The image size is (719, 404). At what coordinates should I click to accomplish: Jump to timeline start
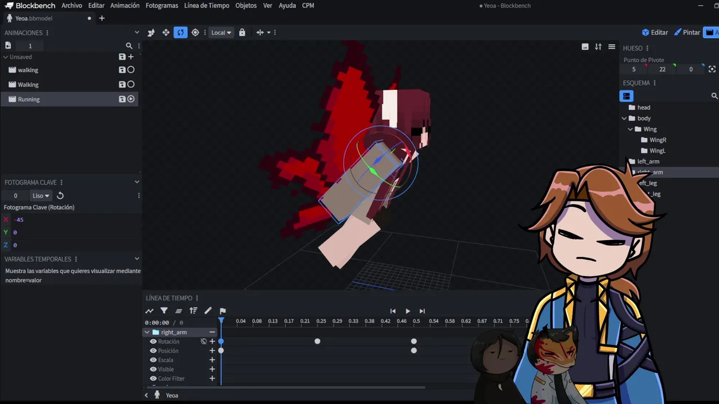tap(393, 311)
